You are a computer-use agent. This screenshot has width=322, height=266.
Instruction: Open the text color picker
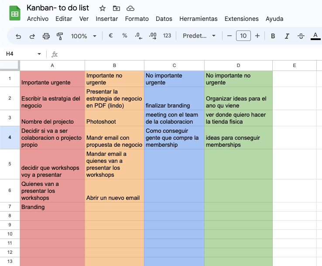click(315, 36)
